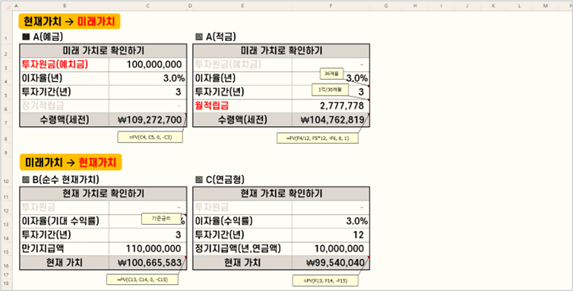Viewport: 573px width, 291px height.
Task: Select column B header
Action: (x=65, y=6)
